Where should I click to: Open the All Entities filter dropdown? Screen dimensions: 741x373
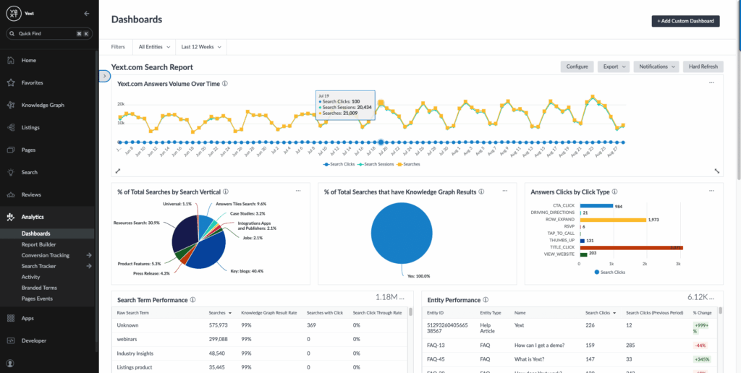tap(154, 47)
